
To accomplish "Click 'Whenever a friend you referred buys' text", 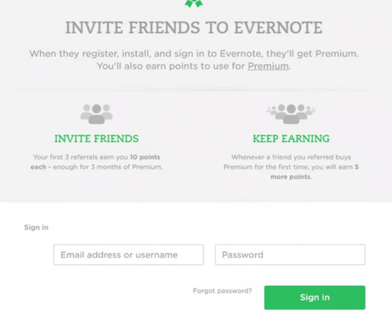I will coord(291,158).
